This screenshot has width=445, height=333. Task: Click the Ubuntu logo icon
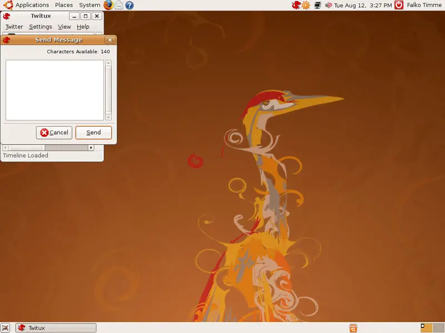click(x=8, y=5)
